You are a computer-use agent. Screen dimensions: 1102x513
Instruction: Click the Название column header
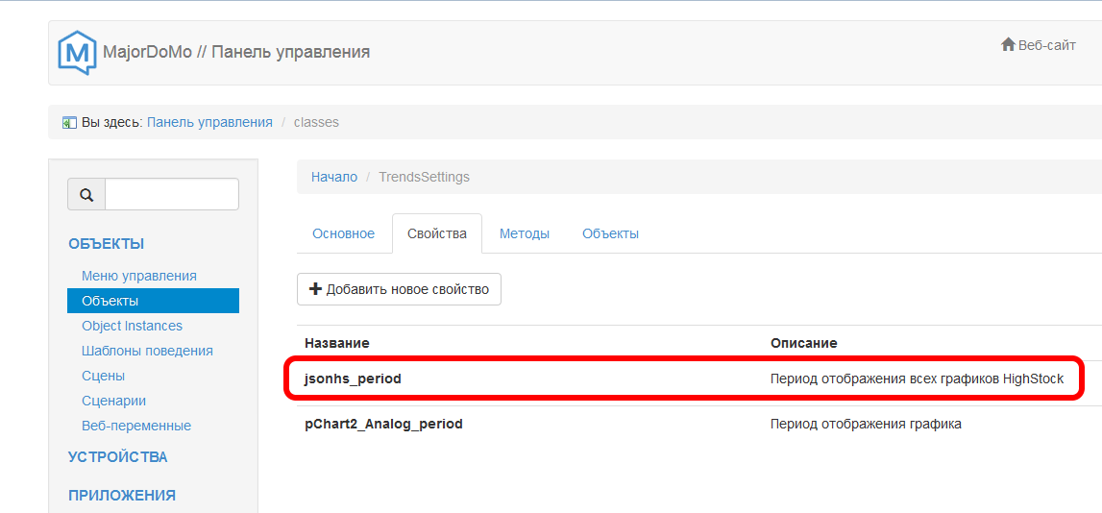pos(337,343)
